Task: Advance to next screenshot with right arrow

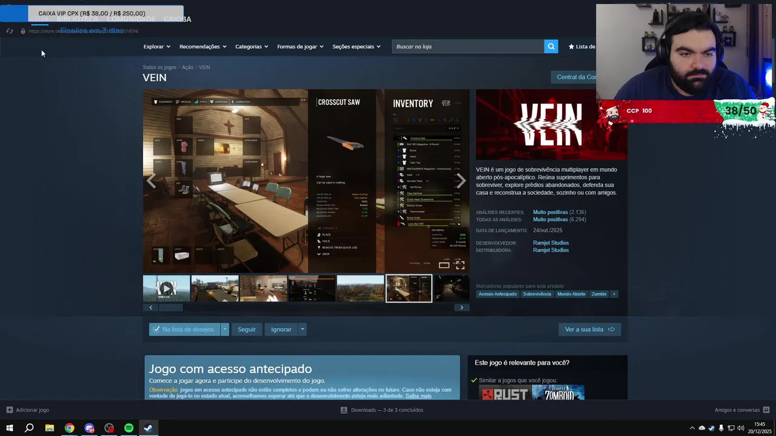Action: (x=461, y=180)
